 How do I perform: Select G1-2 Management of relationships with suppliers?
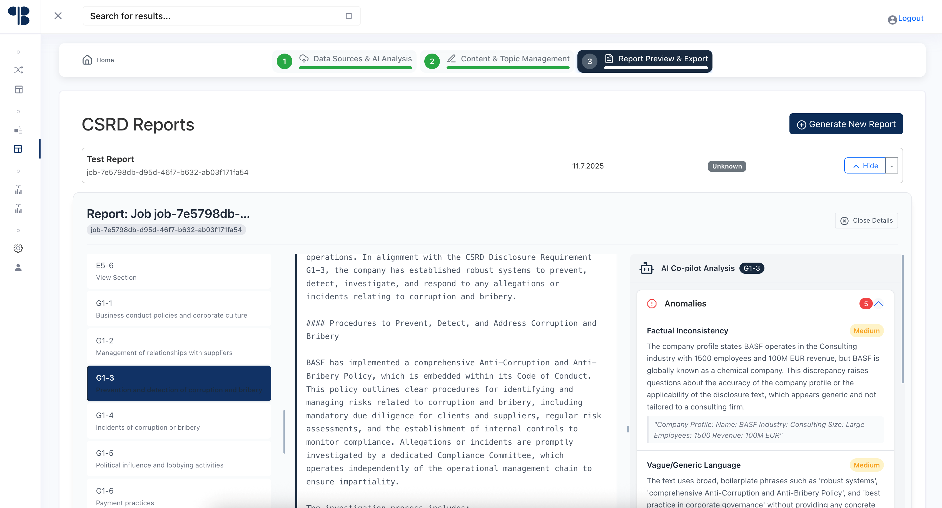tap(179, 346)
